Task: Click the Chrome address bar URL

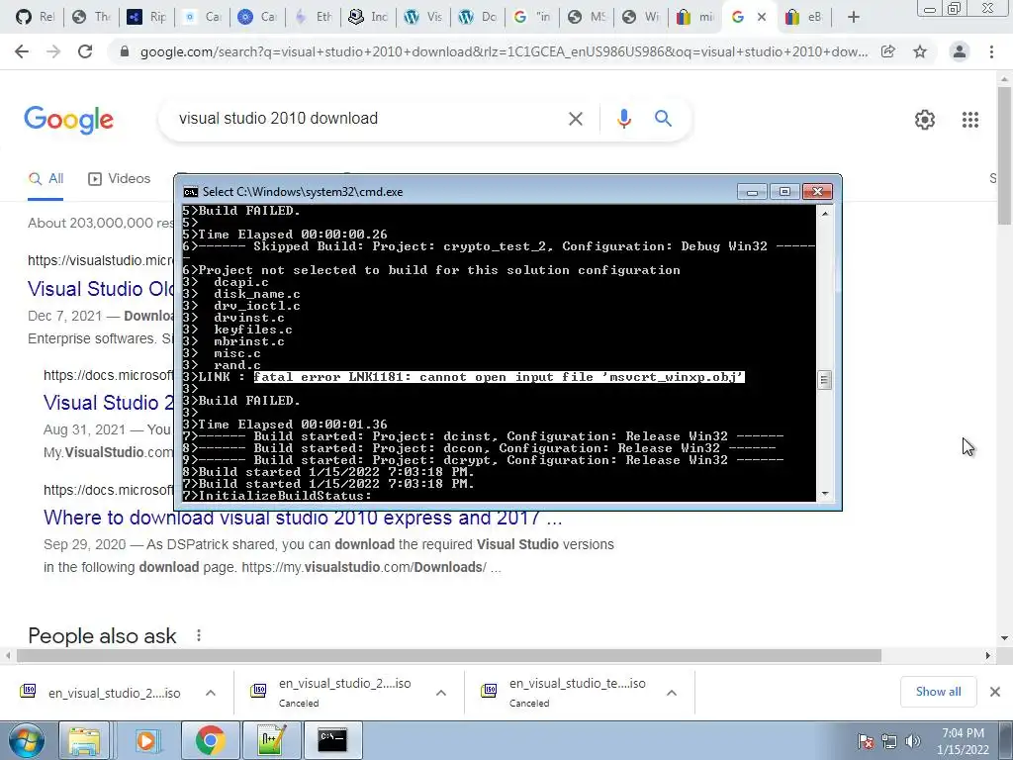Action: tap(504, 51)
